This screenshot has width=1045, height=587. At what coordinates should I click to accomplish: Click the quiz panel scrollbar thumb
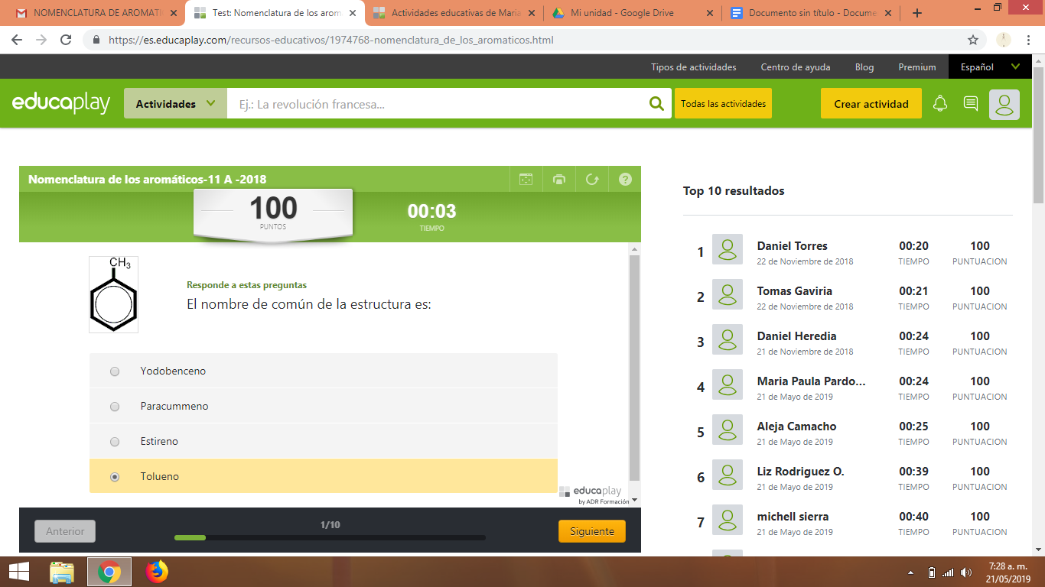(634, 367)
